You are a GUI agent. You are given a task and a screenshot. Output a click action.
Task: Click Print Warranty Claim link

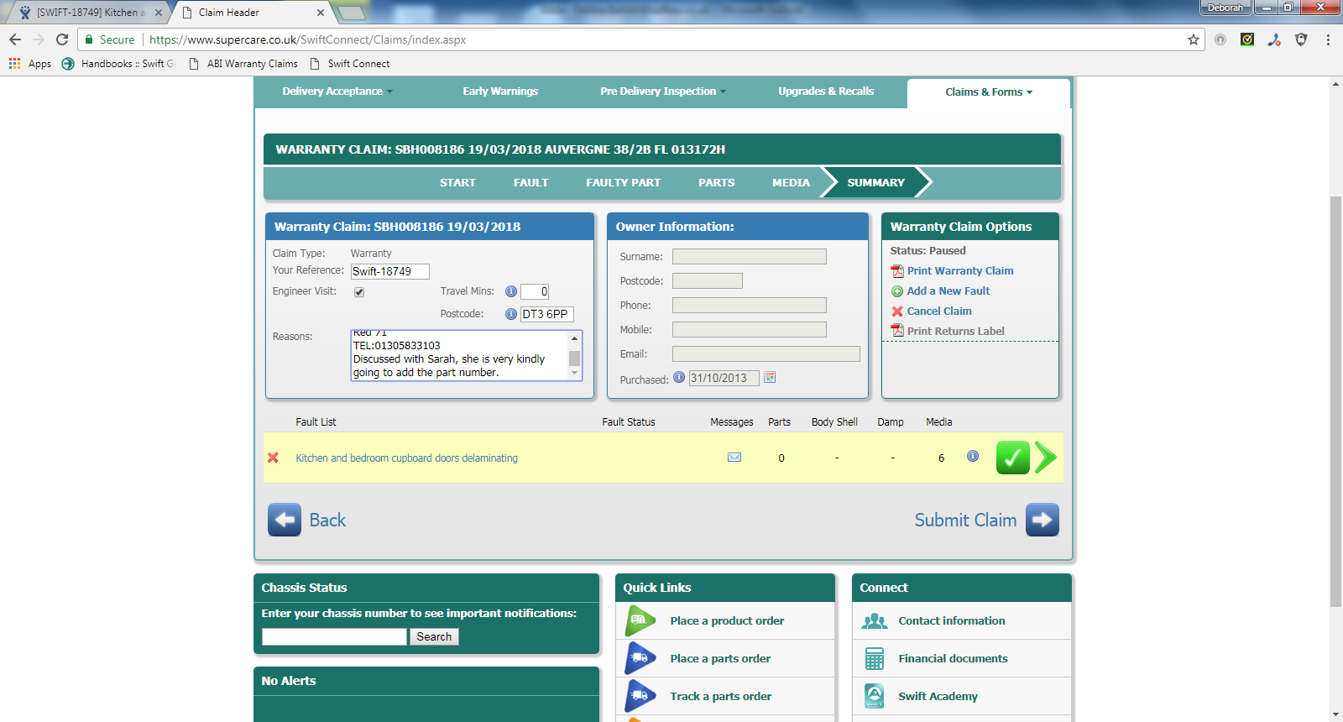point(959,270)
